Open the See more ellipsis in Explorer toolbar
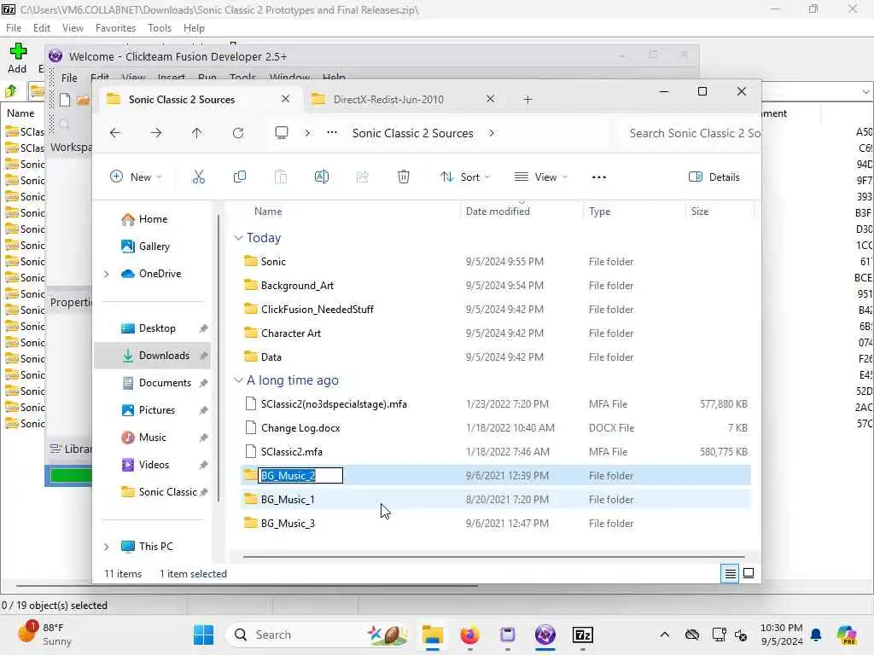The width and height of the screenshot is (874, 655). pyautogui.click(x=598, y=177)
